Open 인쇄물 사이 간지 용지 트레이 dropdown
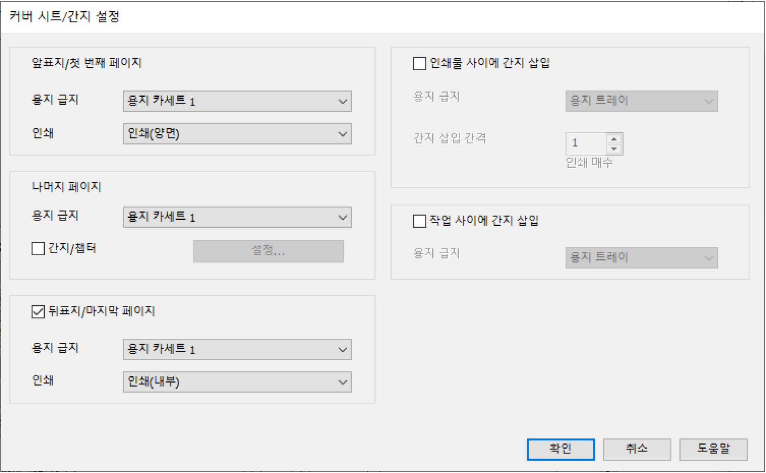The image size is (766, 473). tap(641, 101)
